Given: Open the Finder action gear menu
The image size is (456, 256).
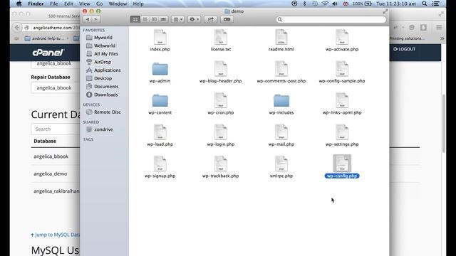Looking at the screenshot, I should tap(194, 19).
